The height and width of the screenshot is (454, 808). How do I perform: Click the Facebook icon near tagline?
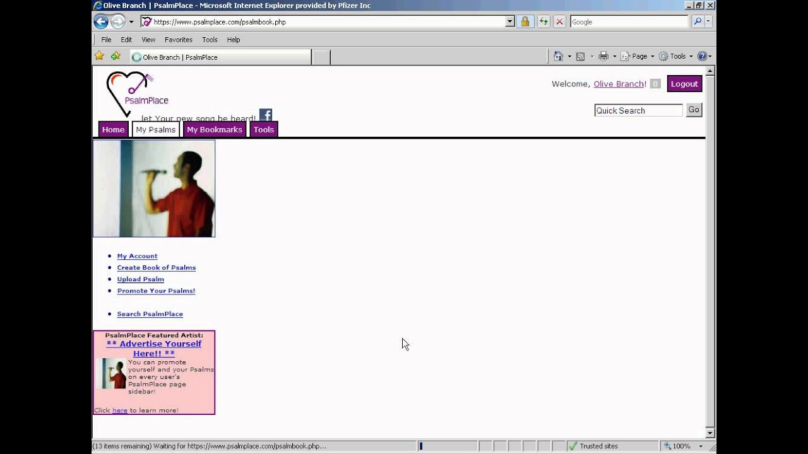pyautogui.click(x=266, y=115)
